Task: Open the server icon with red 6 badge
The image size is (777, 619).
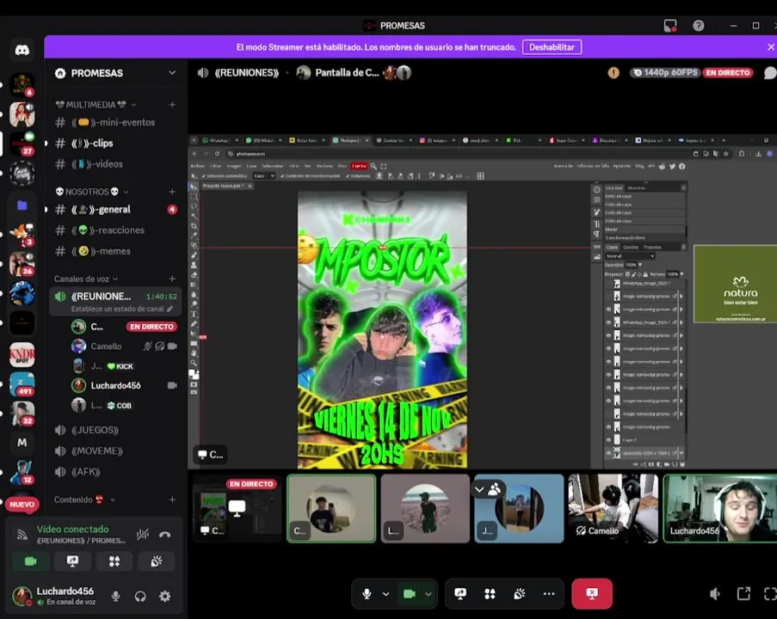Action: click(22, 84)
